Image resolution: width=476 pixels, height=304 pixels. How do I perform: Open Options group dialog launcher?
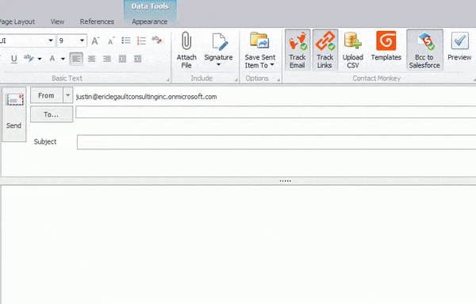(x=278, y=79)
